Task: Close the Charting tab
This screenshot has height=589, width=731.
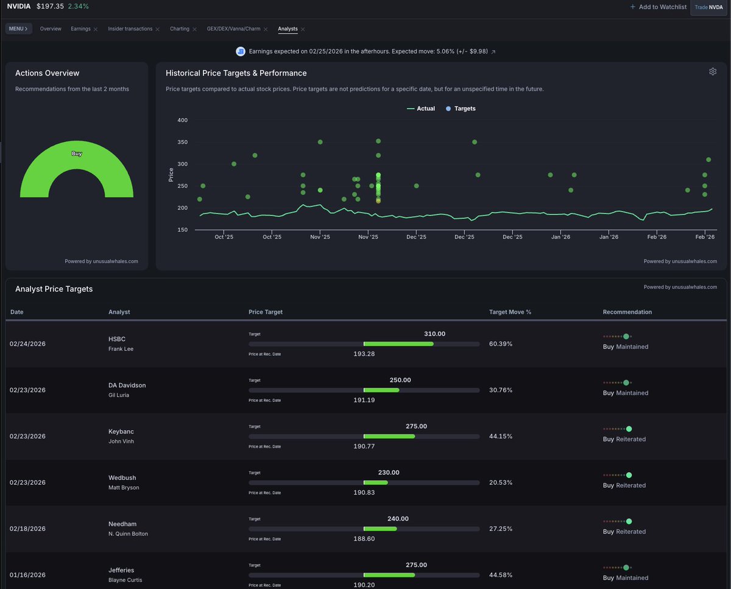Action: pos(194,29)
